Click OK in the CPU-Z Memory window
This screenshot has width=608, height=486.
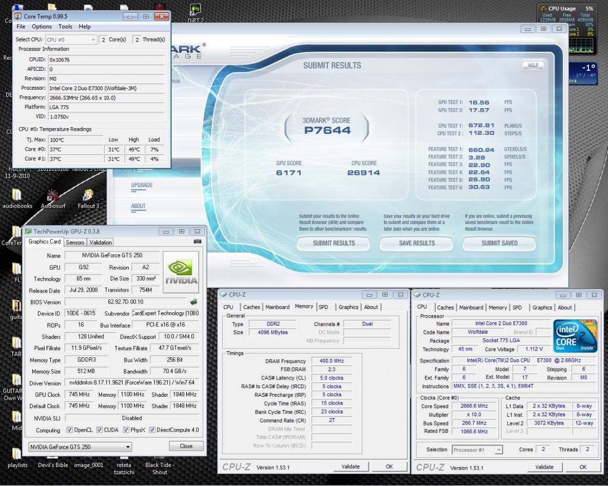pyautogui.click(x=389, y=467)
